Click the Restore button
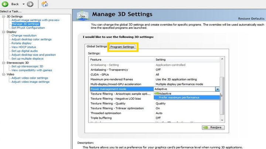The height and width of the screenshot is (149, 266). point(213,127)
